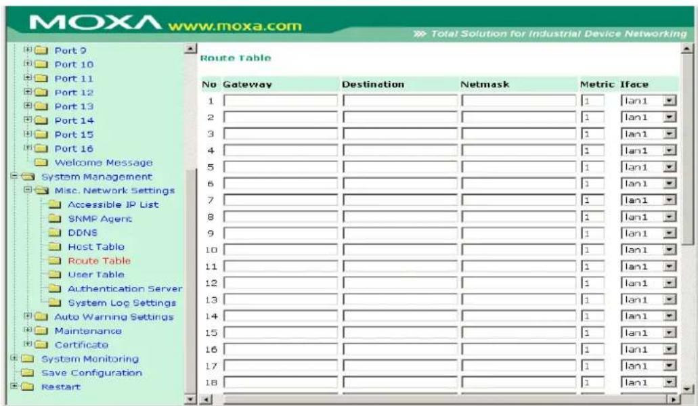Open the Port 15 settings
The width and height of the screenshot is (698, 406).
tap(74, 135)
